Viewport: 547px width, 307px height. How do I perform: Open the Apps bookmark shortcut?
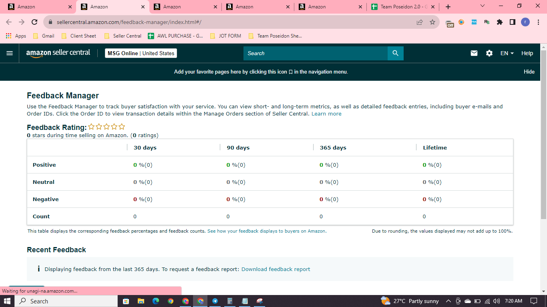click(16, 36)
